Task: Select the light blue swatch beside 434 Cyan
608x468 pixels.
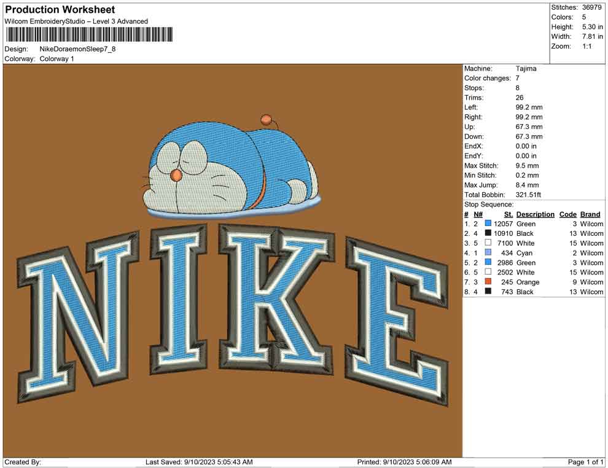Action: pos(488,252)
